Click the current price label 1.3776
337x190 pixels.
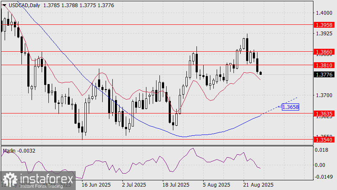(x=324, y=74)
